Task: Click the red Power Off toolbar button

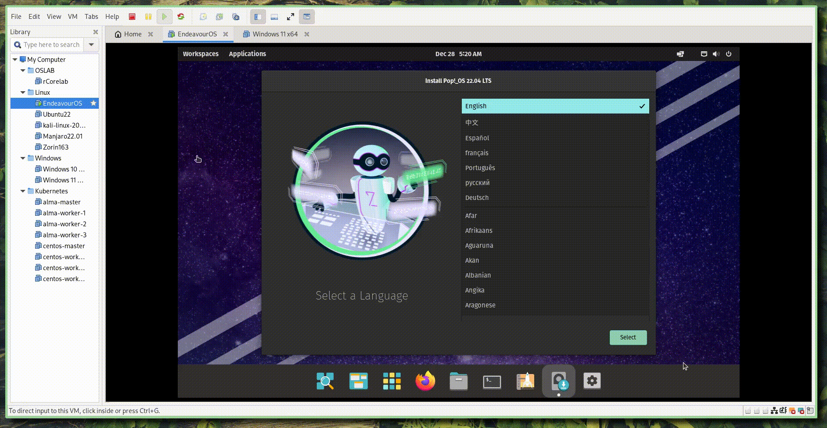Action: click(132, 17)
